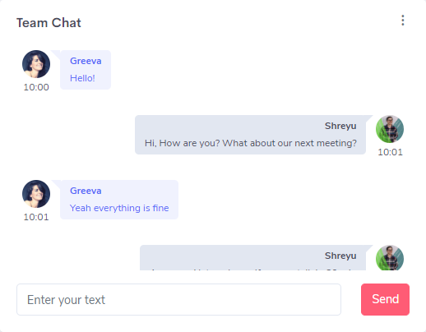Click the Shreyu name in the partially visible bubble

point(340,256)
